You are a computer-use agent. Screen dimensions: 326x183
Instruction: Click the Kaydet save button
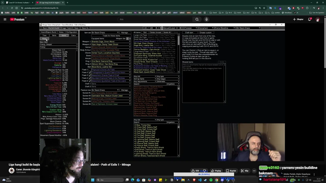click(x=231, y=171)
